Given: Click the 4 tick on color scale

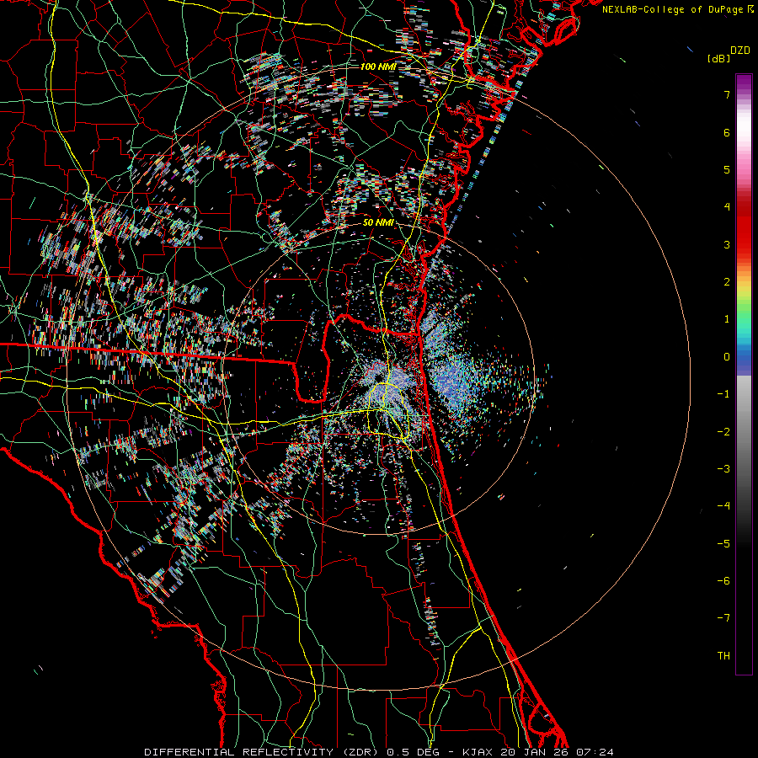Looking at the screenshot, I should 727,207.
